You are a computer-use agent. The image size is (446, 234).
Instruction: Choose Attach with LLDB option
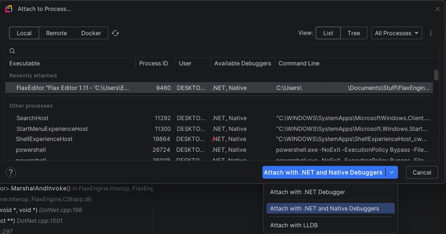pyautogui.click(x=294, y=225)
